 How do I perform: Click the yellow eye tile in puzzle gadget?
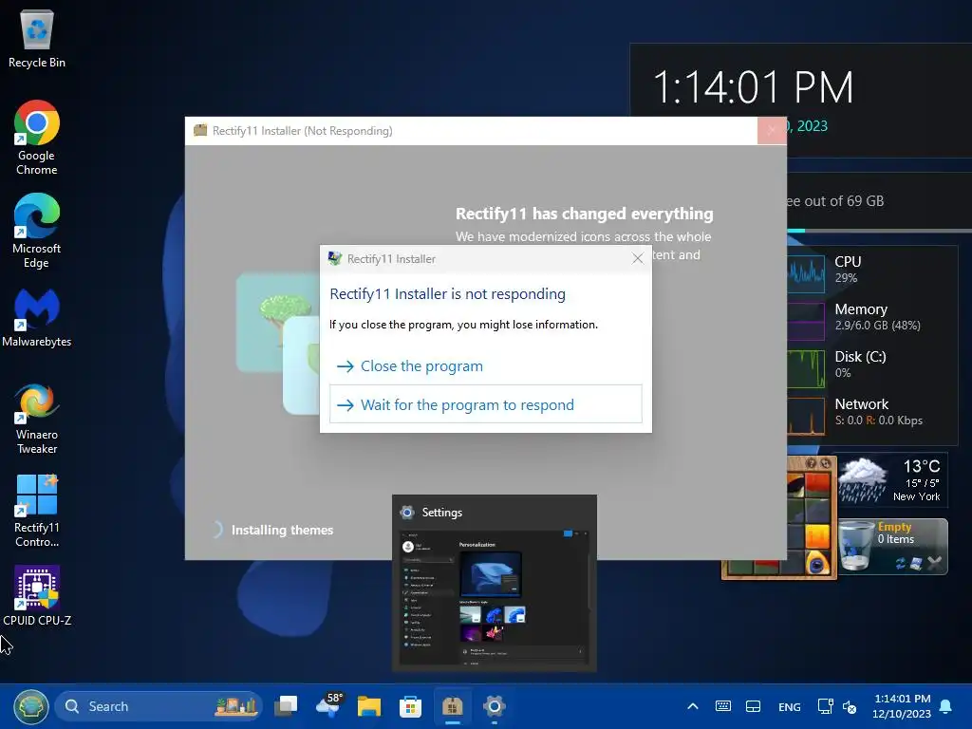coord(817,562)
